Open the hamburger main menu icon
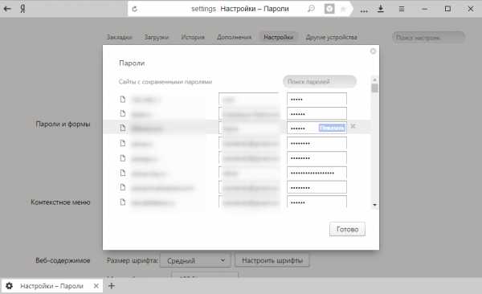Screen dimensions: 482x294 point(402,9)
